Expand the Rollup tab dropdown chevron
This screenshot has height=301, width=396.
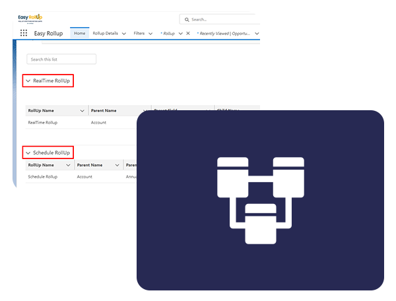(180, 33)
